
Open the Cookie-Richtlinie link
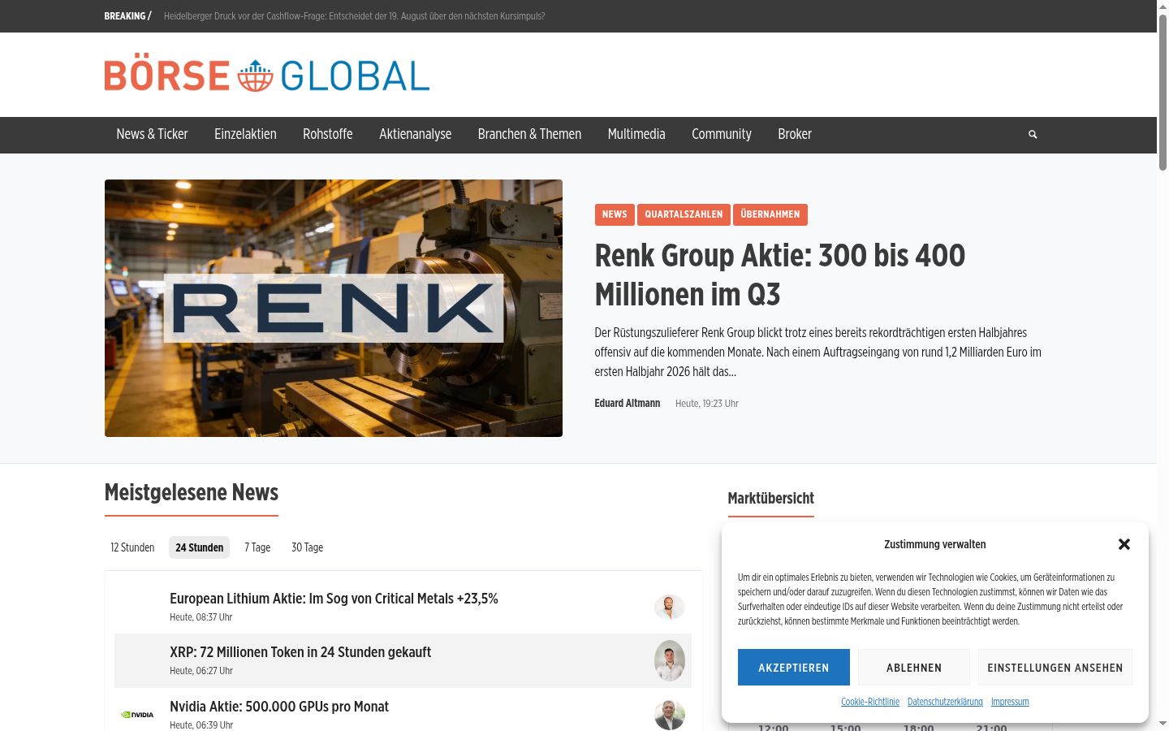[x=870, y=702]
